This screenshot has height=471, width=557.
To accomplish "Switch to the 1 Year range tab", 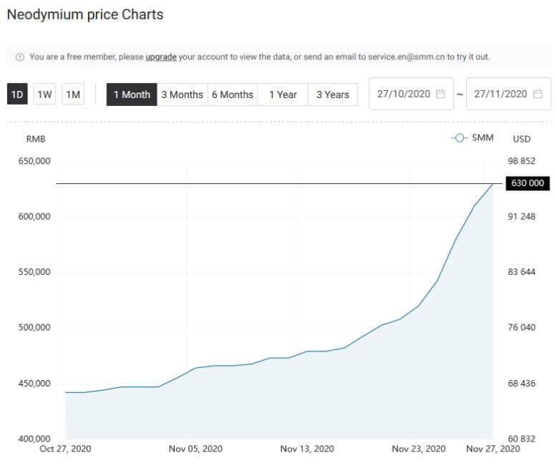I will 283,94.
